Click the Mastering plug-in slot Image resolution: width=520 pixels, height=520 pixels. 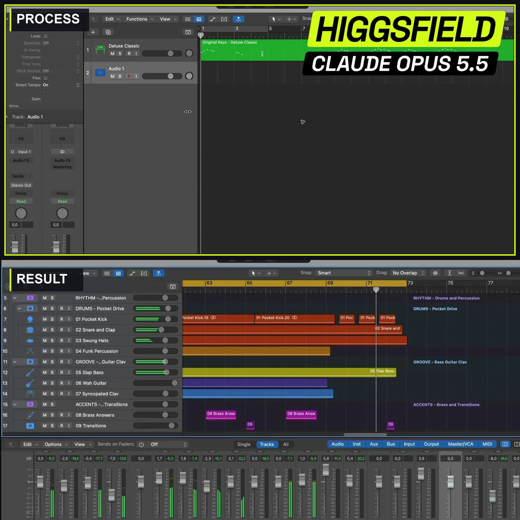point(62,167)
